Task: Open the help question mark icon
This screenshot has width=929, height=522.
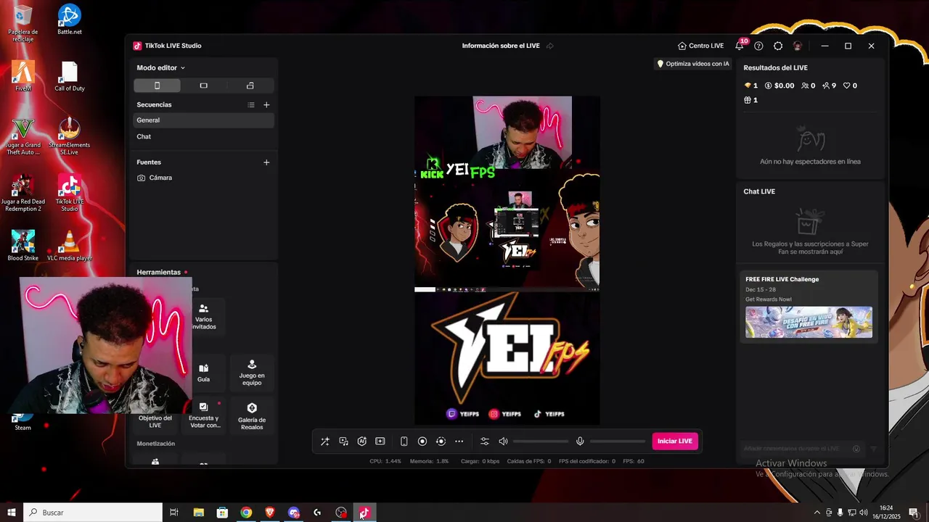Action: (758, 46)
